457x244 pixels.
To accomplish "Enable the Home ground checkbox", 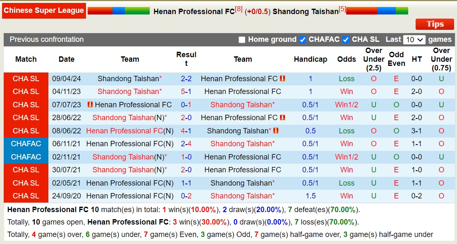I will click(242, 40).
